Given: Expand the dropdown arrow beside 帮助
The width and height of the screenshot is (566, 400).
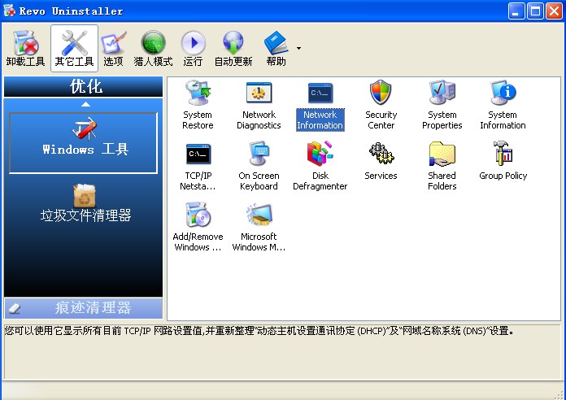Looking at the screenshot, I should [x=298, y=48].
